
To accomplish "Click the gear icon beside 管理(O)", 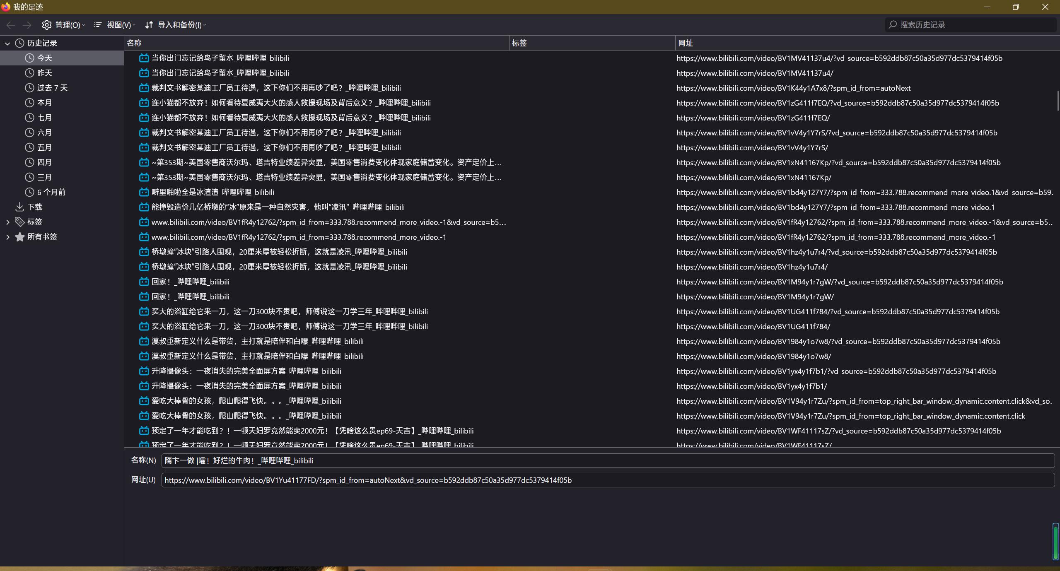I will coord(46,25).
